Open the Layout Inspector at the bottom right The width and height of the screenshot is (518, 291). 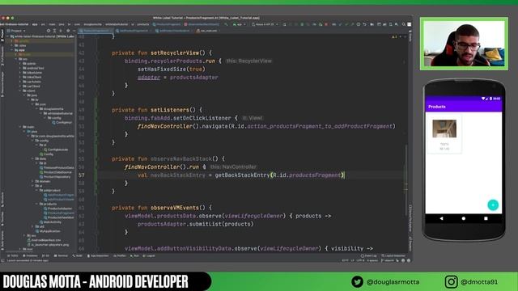(393, 255)
